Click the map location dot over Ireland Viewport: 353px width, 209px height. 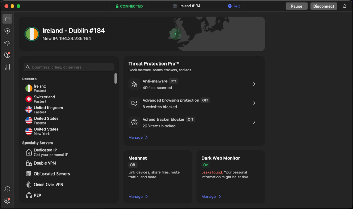tap(175, 34)
